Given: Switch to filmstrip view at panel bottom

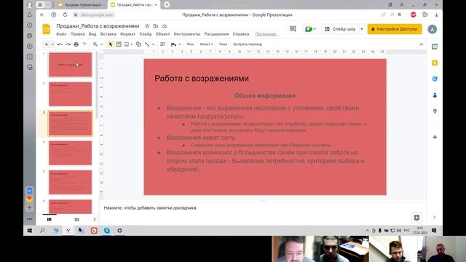Looking at the screenshot, I should [50, 220].
